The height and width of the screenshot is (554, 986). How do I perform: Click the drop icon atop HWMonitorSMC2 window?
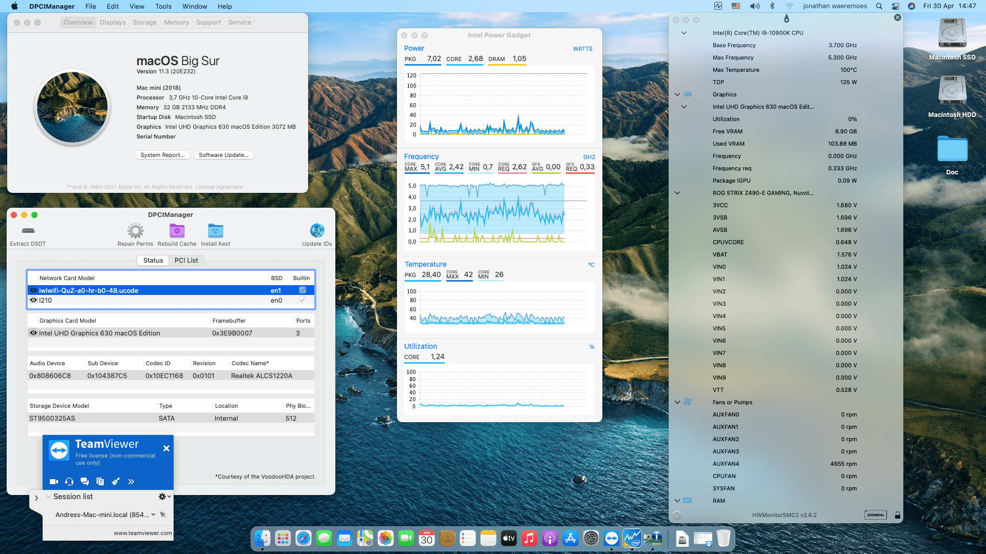click(x=786, y=19)
